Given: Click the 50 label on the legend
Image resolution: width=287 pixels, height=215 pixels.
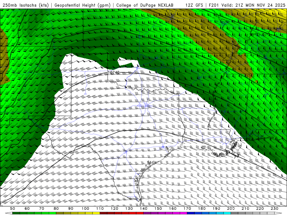Looking at the screenshot, I should (13, 209).
